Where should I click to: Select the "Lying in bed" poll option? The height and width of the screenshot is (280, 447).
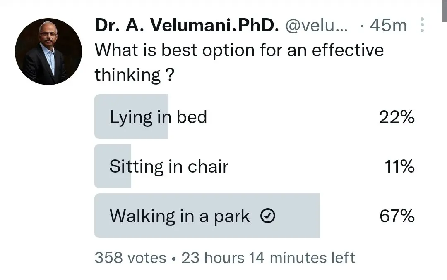pyautogui.click(x=158, y=117)
